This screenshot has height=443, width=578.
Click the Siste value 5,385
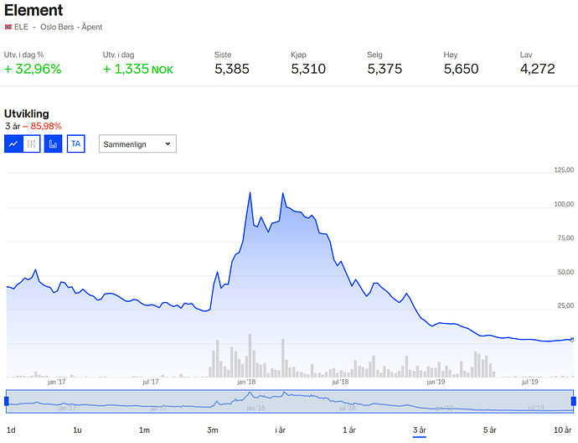tap(232, 69)
